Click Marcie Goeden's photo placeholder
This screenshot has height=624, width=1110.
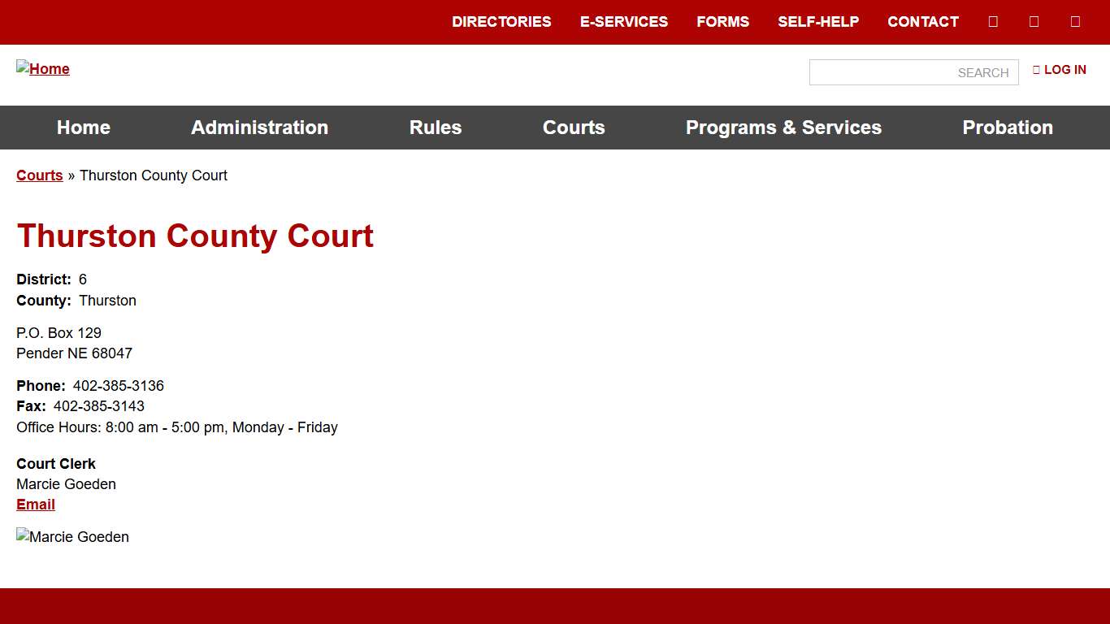click(72, 536)
